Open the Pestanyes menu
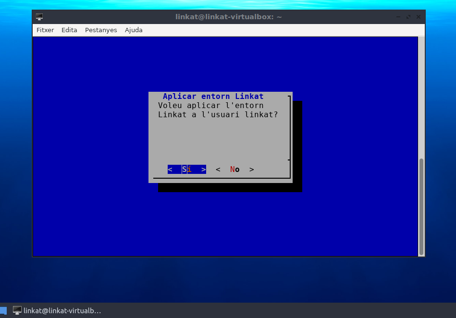Viewport: 456px width, 318px height. tap(101, 30)
